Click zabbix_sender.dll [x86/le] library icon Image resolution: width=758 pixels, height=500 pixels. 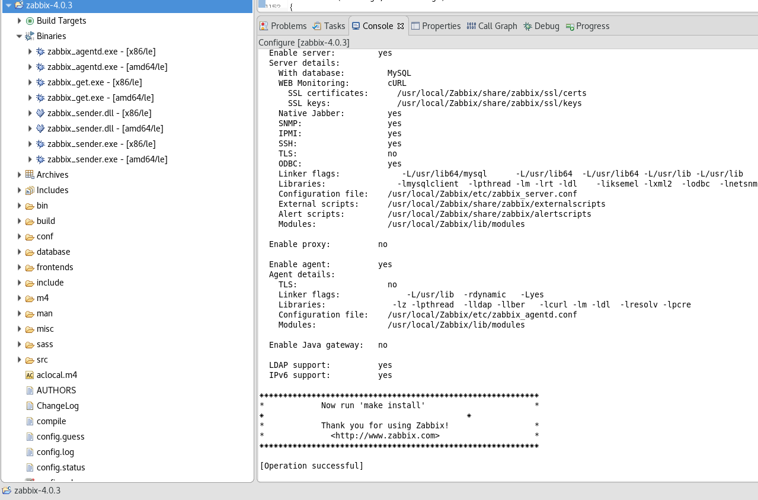40,113
